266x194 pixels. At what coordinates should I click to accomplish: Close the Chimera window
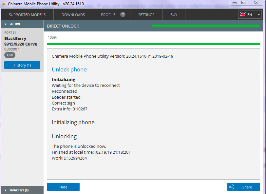click(x=256, y=3)
